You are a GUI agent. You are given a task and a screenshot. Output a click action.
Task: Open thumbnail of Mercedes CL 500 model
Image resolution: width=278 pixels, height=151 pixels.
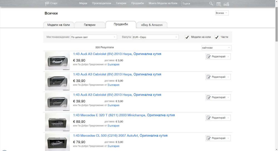point(58,142)
